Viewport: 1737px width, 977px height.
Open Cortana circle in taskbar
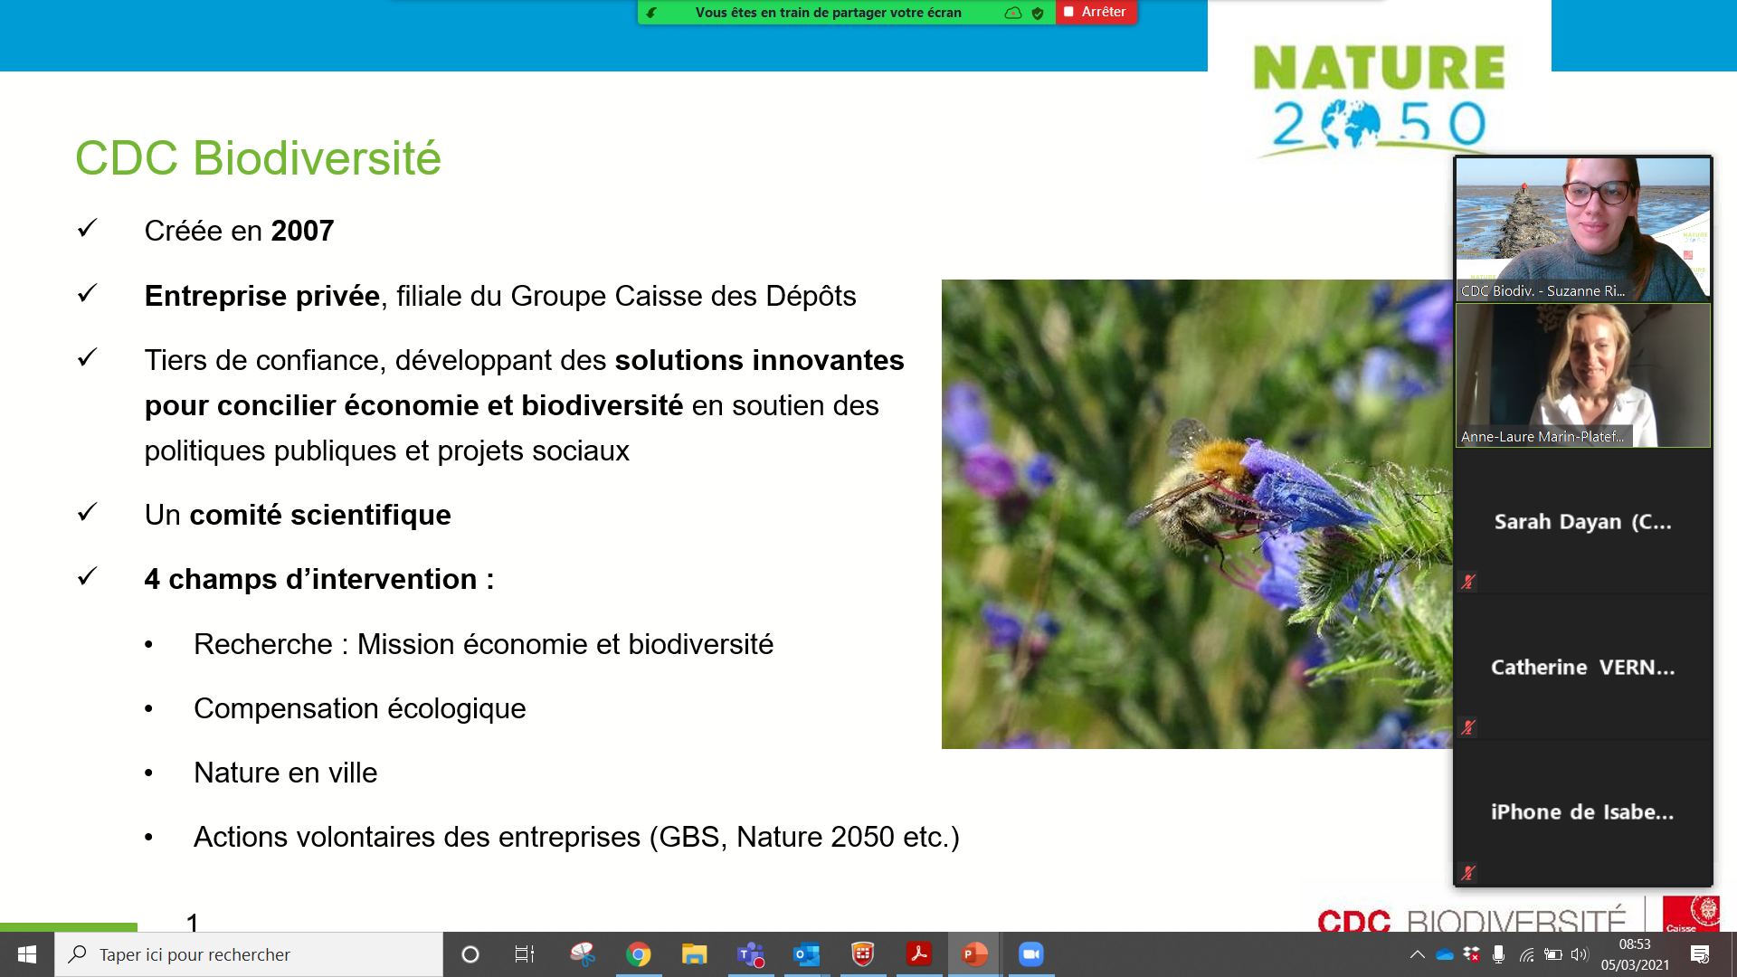click(x=470, y=954)
